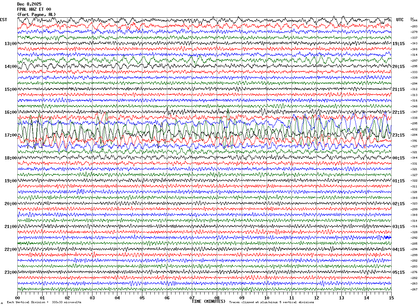The width and height of the screenshot is (419, 307).
Task: Select DC offset value -310
Action: [414, 221]
